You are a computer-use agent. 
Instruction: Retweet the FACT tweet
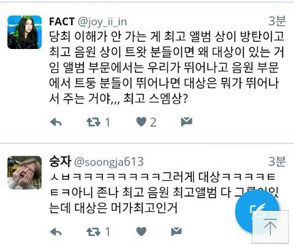click(94, 123)
